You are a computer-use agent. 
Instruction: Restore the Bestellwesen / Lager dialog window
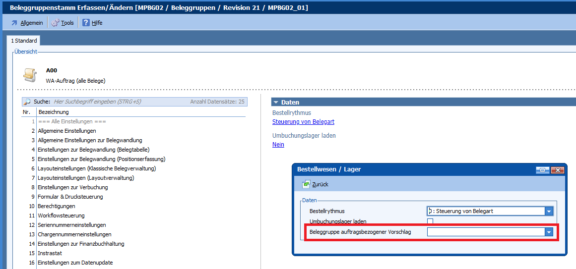pyautogui.click(x=542, y=169)
